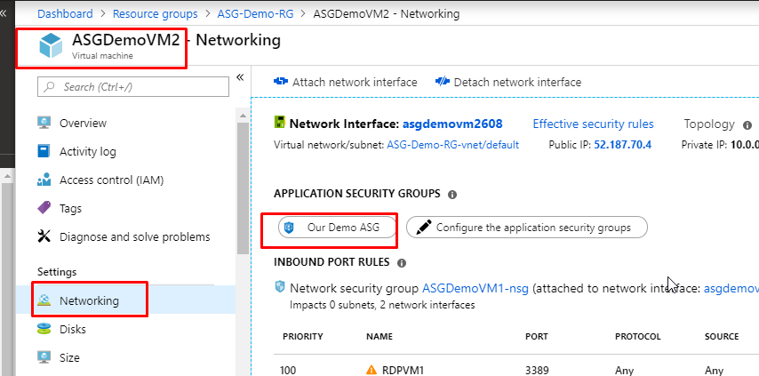Screen dimensions: 759x376
Task: Open Resource groups breadcrumb link
Action: tap(155, 14)
